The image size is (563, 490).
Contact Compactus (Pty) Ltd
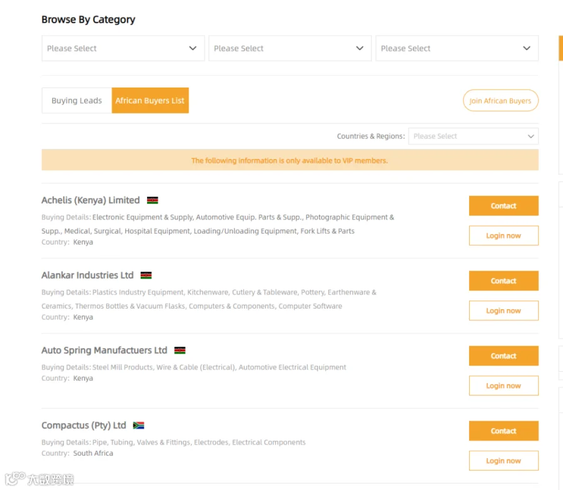point(504,431)
